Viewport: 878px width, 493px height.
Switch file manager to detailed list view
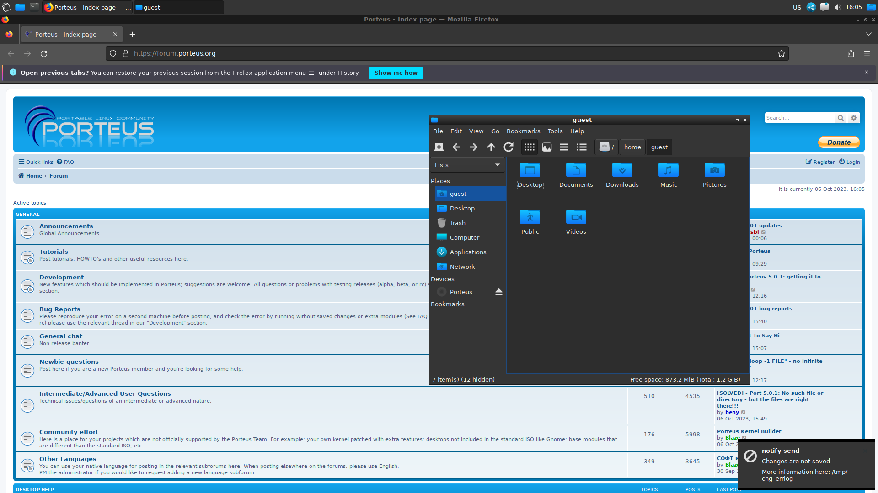pos(582,147)
